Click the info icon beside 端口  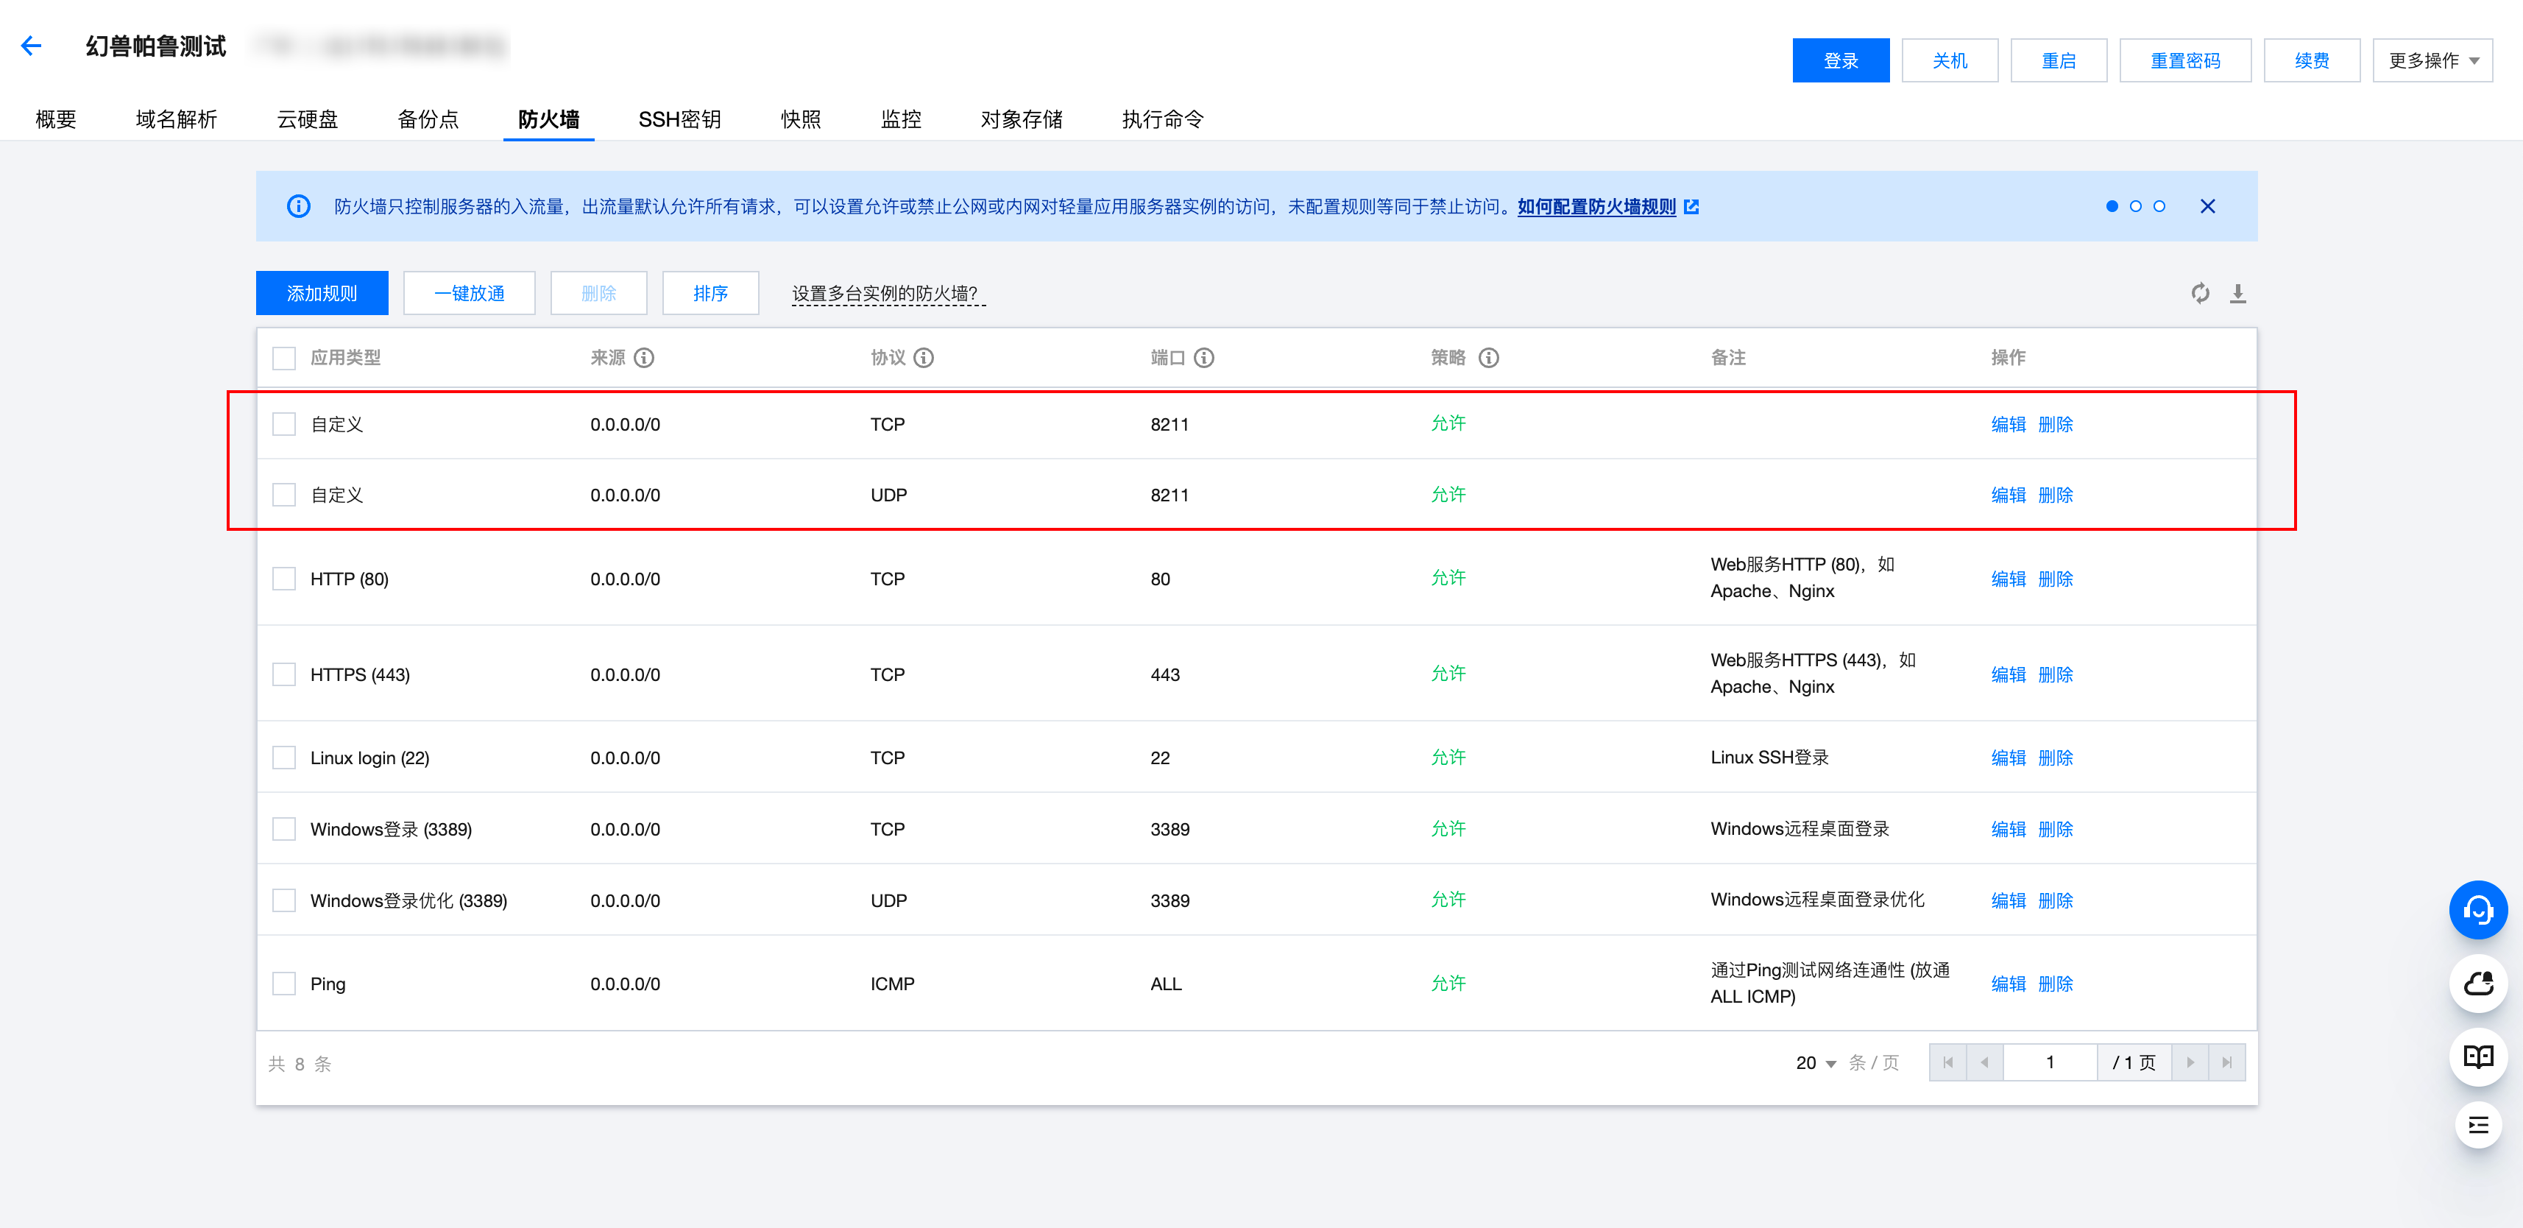(x=1205, y=358)
